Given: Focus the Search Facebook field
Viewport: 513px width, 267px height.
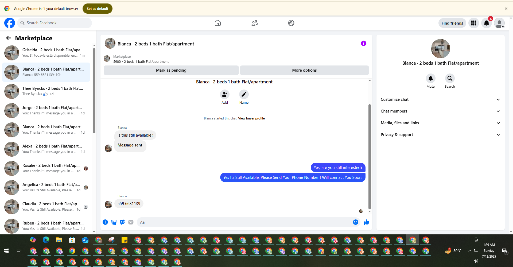Looking at the screenshot, I should coord(55,23).
